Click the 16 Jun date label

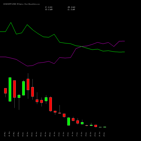72,134
